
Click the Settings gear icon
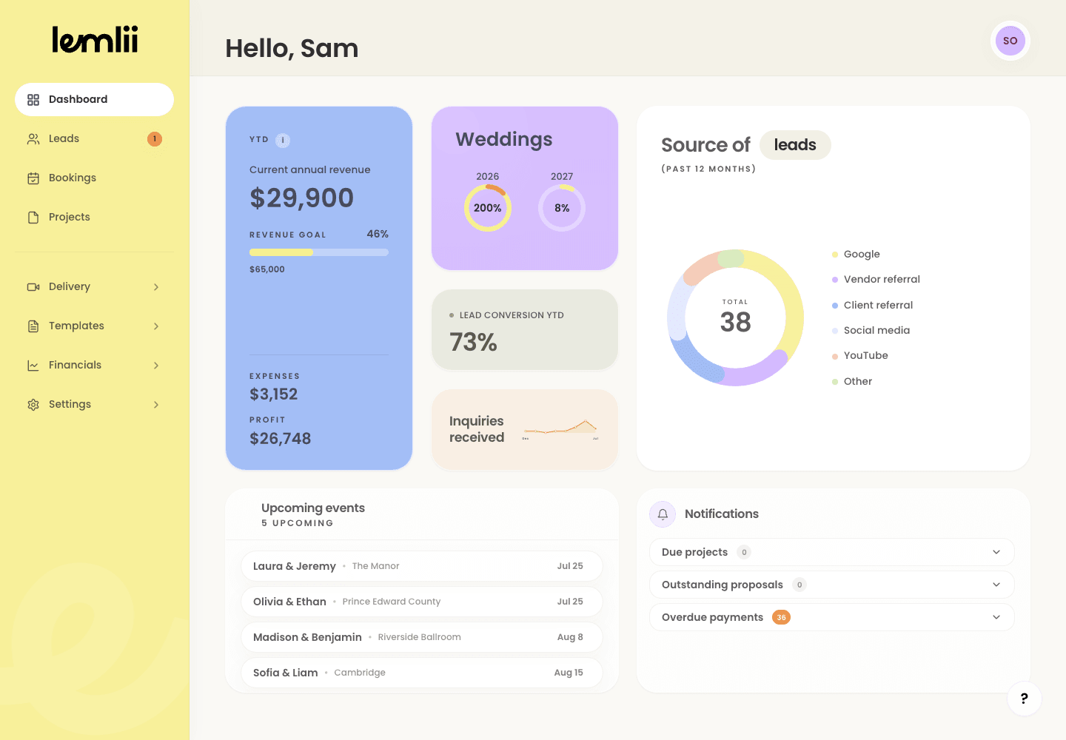coord(33,405)
